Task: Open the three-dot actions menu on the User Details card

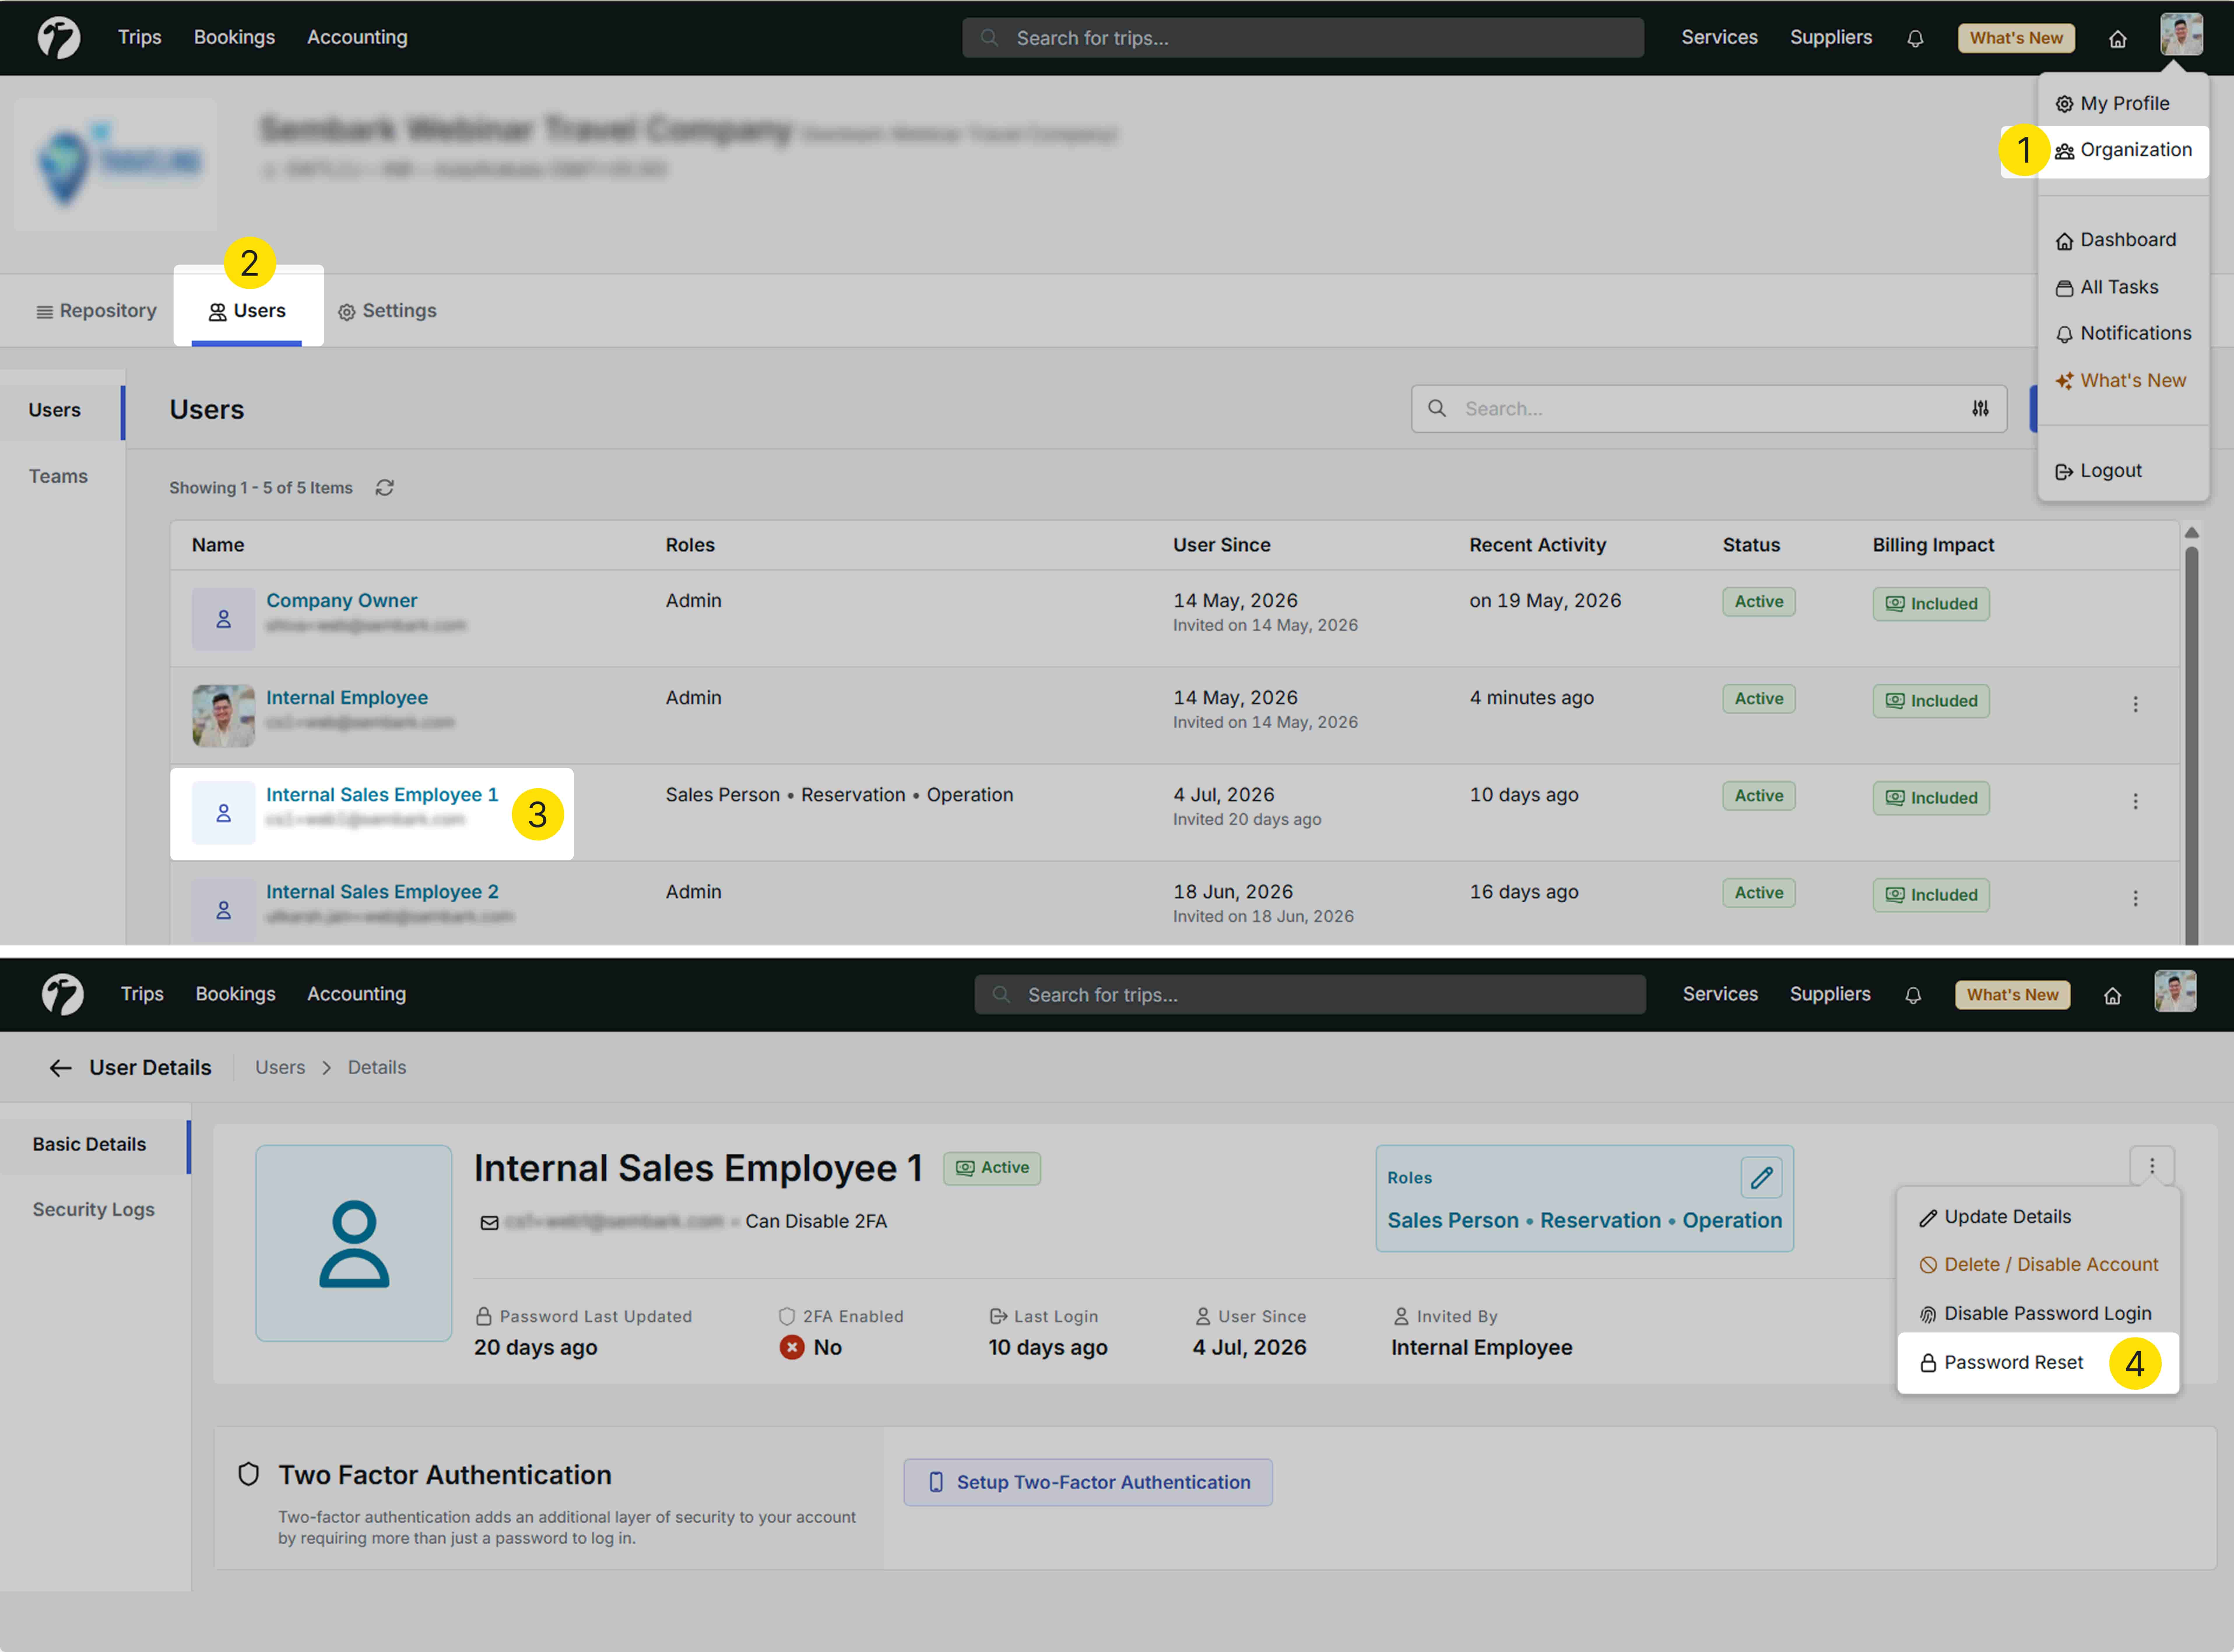Action: coord(2152,1166)
